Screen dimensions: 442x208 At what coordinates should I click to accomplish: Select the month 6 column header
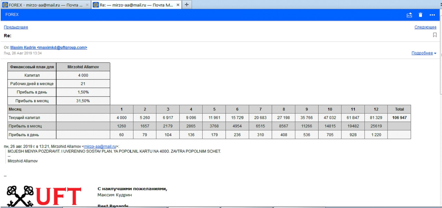pyautogui.click(x=237, y=109)
